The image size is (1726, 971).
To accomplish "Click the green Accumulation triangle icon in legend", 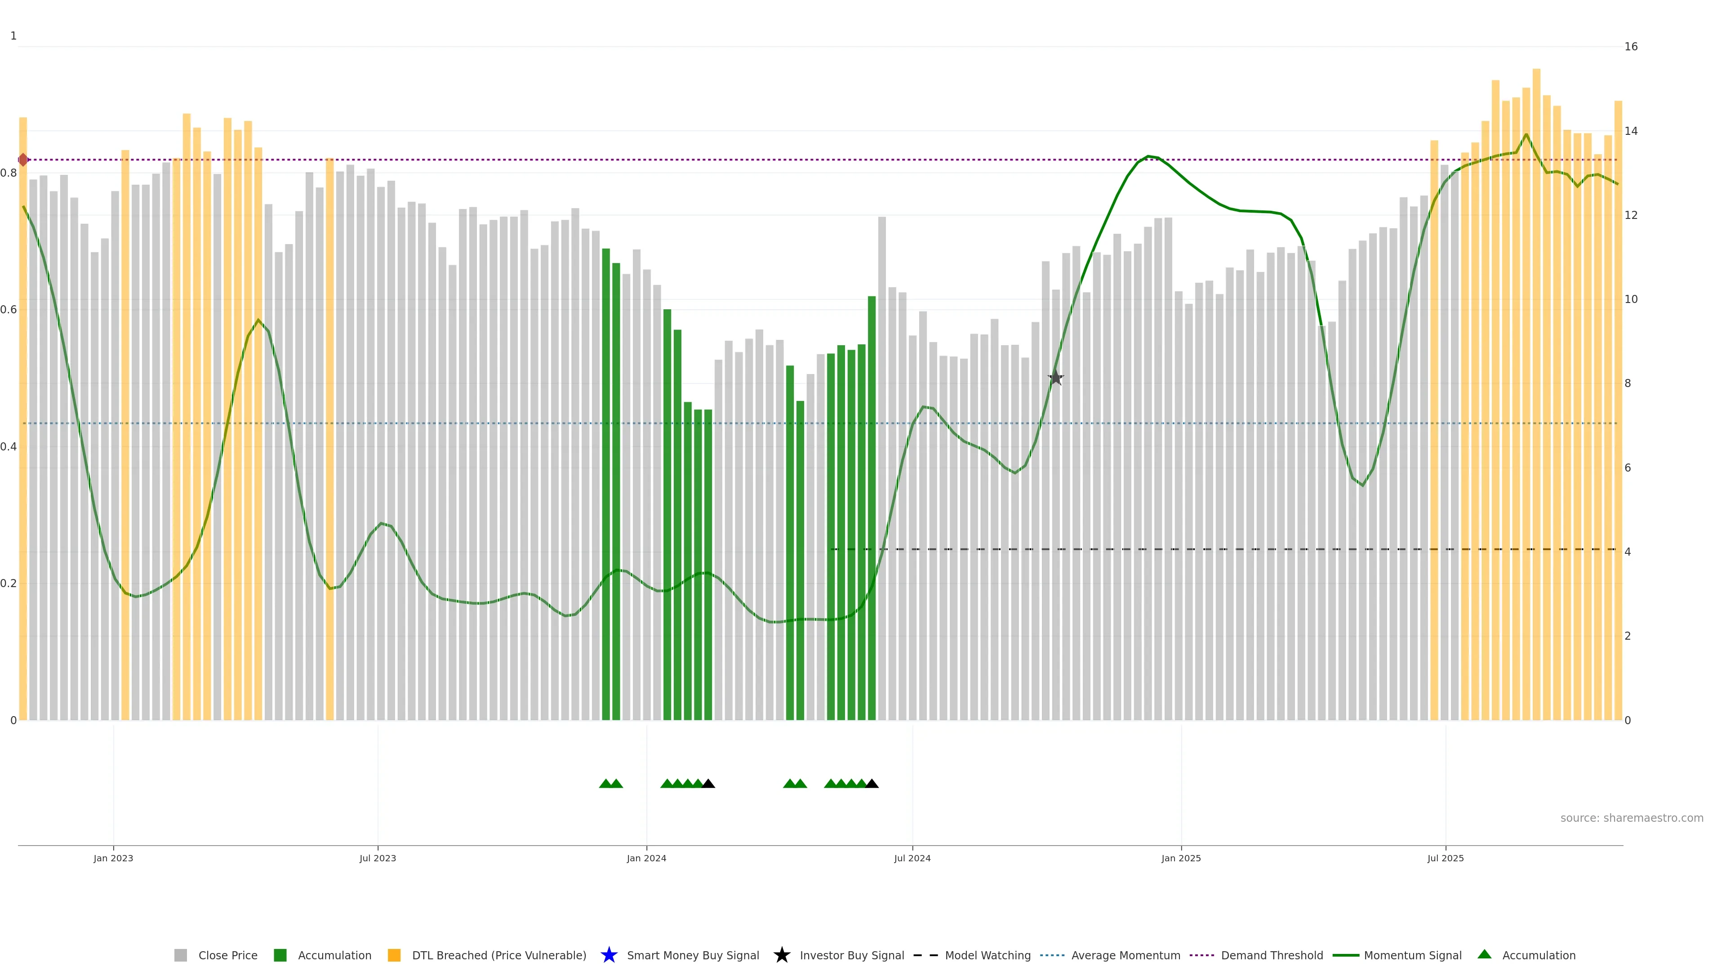I will point(1484,954).
